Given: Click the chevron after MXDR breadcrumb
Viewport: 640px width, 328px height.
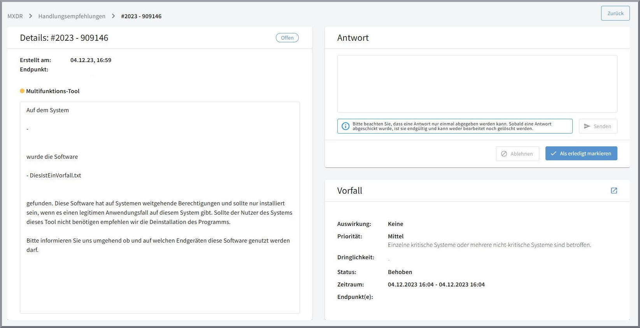Looking at the screenshot, I should coord(31,16).
